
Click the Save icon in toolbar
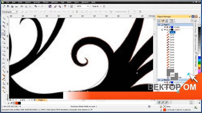[12, 6]
